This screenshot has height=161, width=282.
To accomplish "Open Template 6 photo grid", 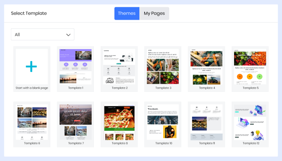I will [x=32, y=122].
